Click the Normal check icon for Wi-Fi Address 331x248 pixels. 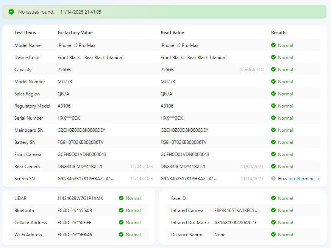[x=121, y=235]
